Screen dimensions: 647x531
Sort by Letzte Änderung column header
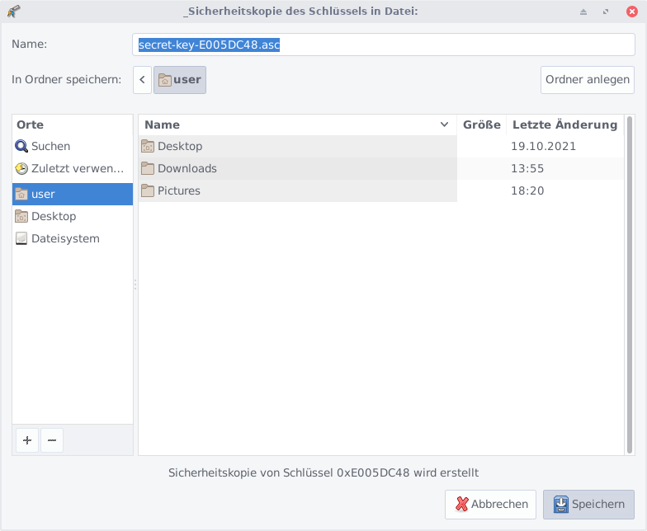(x=564, y=125)
